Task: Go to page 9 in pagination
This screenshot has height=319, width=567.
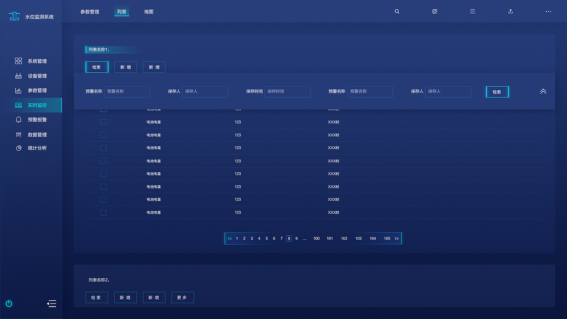Action: click(x=296, y=238)
